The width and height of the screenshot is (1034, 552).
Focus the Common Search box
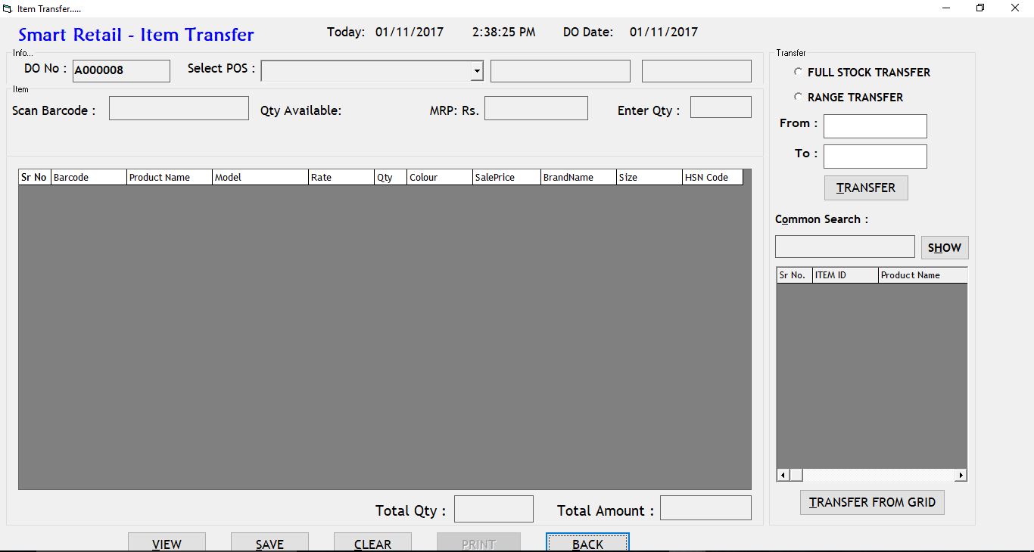[x=845, y=247]
